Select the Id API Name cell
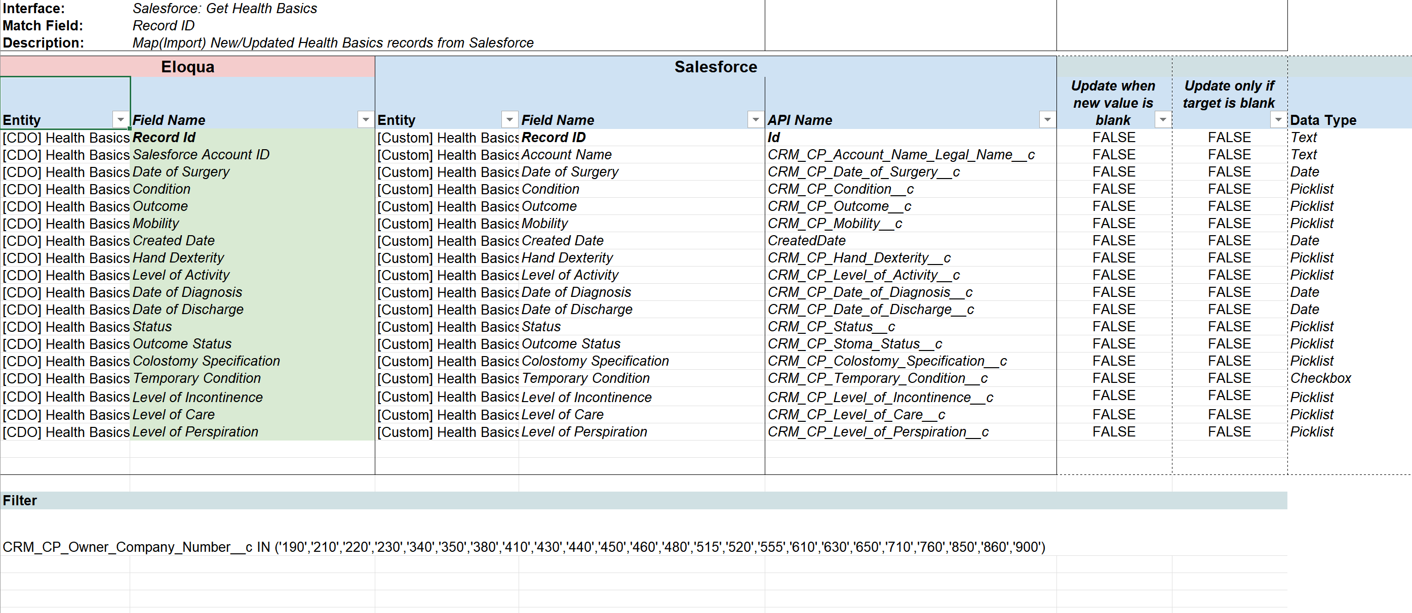Image resolution: width=1412 pixels, height=613 pixels. point(774,138)
